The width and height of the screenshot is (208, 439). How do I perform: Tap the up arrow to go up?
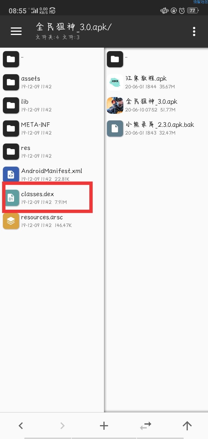[x=187, y=425]
